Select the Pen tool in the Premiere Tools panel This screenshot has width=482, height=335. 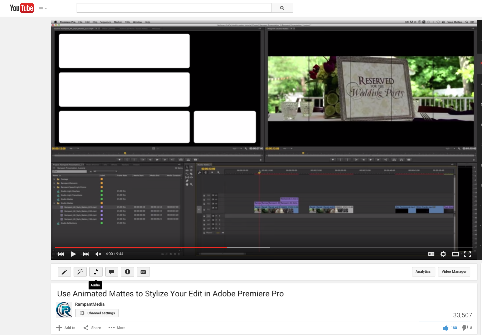coord(187,181)
